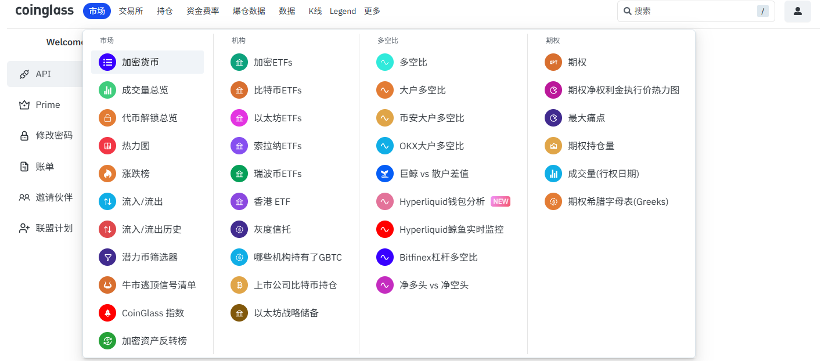The height and width of the screenshot is (361, 828).
Task: Open Hyperliquid钱包分析 link
Action: [x=442, y=201]
